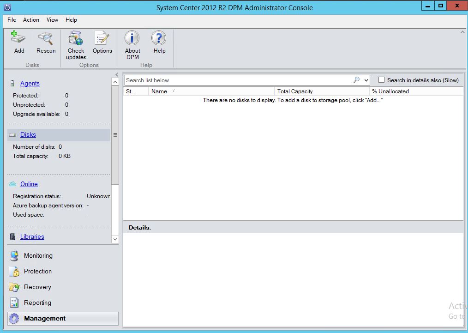The width and height of the screenshot is (468, 333).
Task: Click the Details pane header
Action: coord(294,228)
